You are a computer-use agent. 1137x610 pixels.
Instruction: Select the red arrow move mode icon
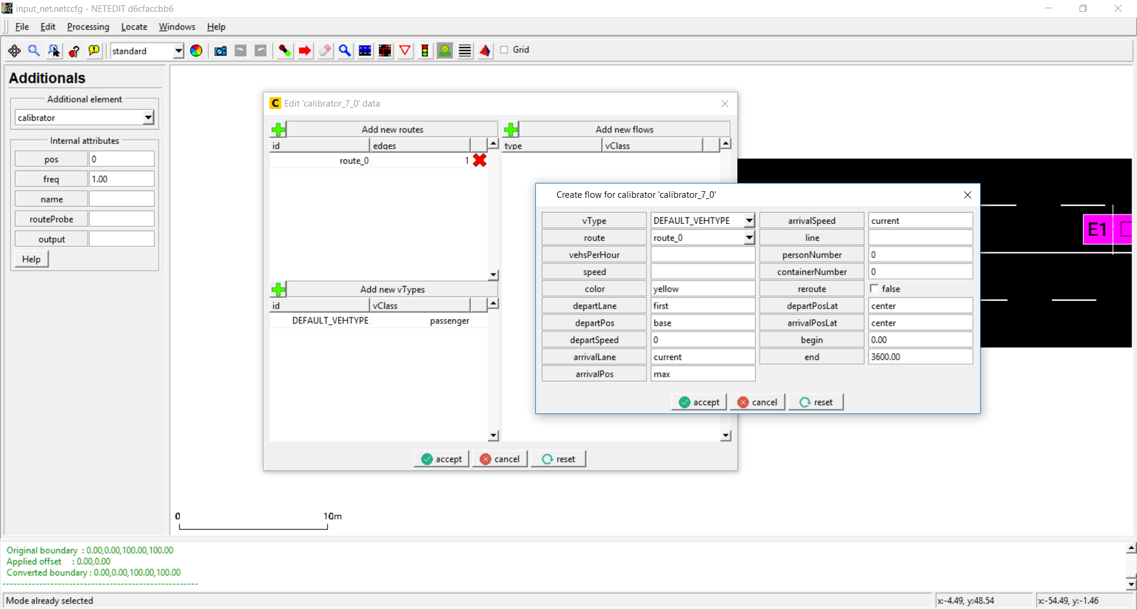tap(305, 51)
